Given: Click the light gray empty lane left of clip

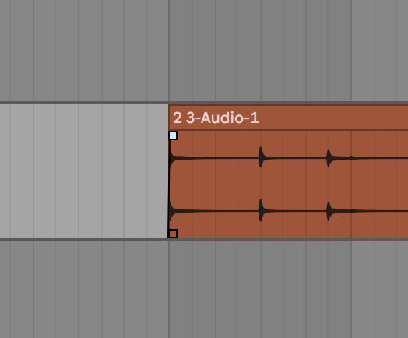Looking at the screenshot, I should [x=84, y=171].
